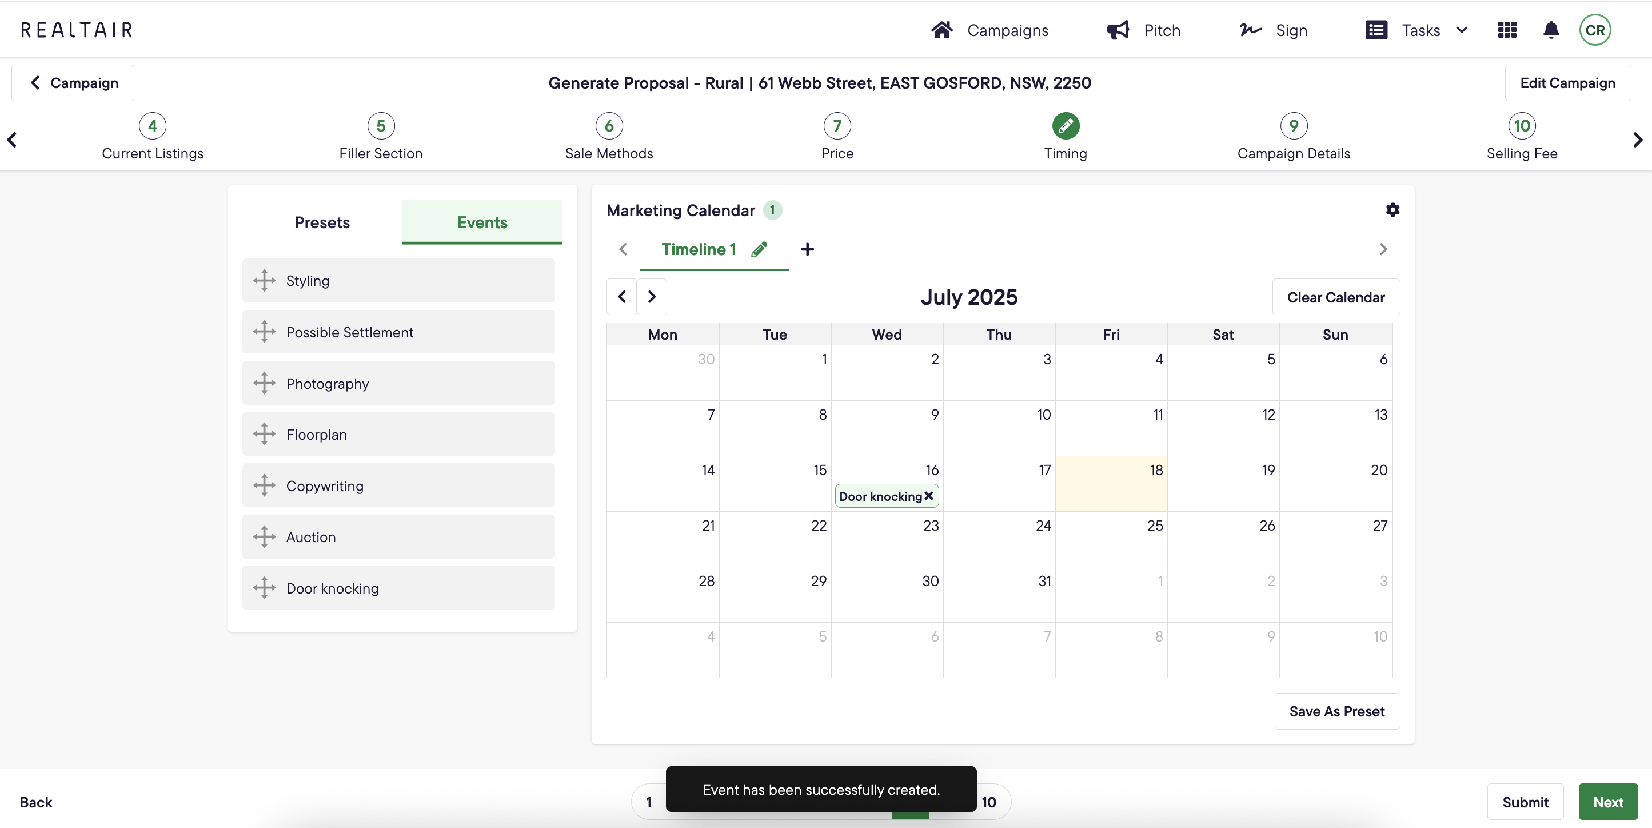Grab the Possible Settlement move handle
The width and height of the screenshot is (1652, 828).
point(264,332)
